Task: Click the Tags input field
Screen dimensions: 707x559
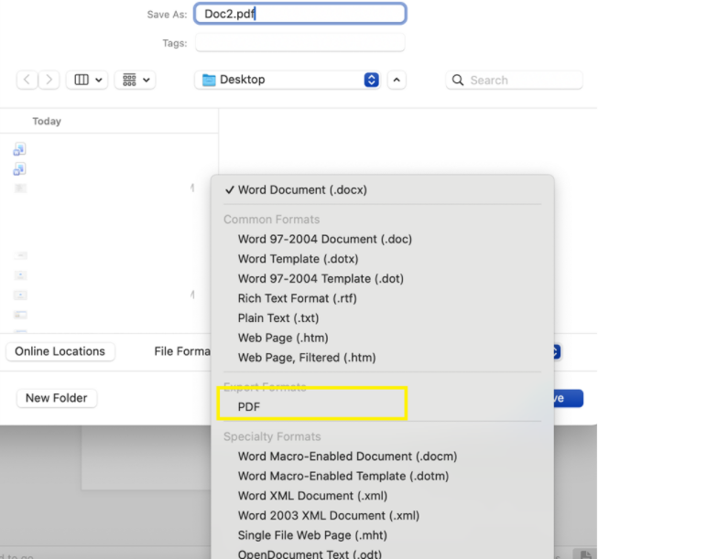Action: tap(300, 43)
